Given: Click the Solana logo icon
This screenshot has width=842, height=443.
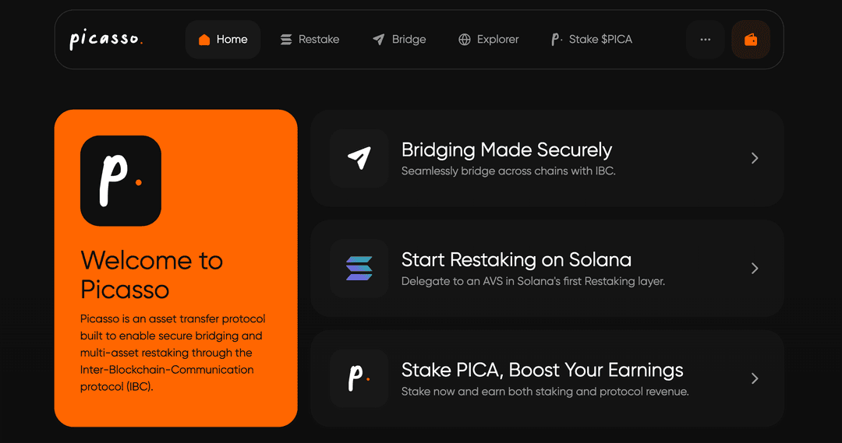Looking at the screenshot, I should point(359,269).
